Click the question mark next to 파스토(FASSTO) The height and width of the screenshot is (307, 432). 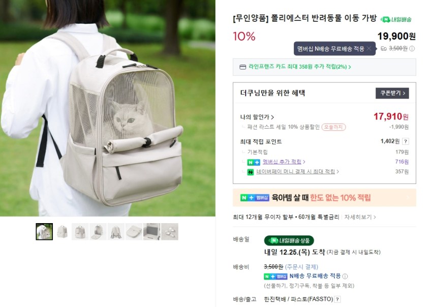[x=337, y=299]
